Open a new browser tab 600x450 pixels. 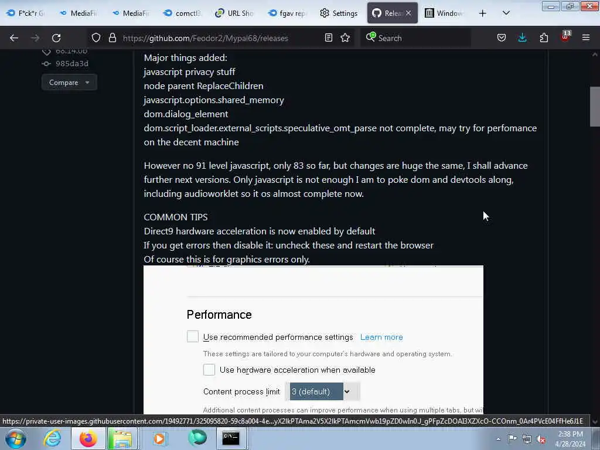click(483, 13)
